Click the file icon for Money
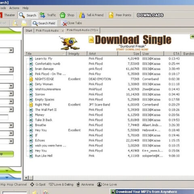The image size is (194, 194). [31, 115]
